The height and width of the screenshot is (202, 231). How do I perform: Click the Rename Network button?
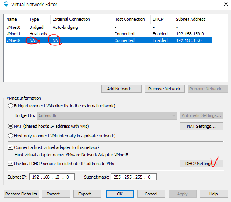(x=208, y=89)
